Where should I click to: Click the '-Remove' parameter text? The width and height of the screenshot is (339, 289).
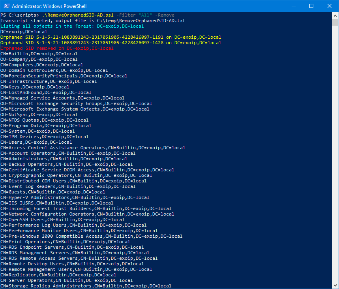click(x=165, y=15)
